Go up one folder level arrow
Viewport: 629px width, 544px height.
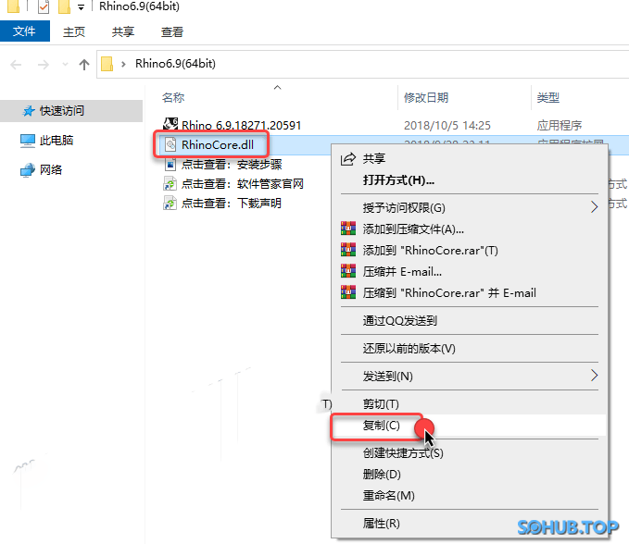(x=84, y=65)
